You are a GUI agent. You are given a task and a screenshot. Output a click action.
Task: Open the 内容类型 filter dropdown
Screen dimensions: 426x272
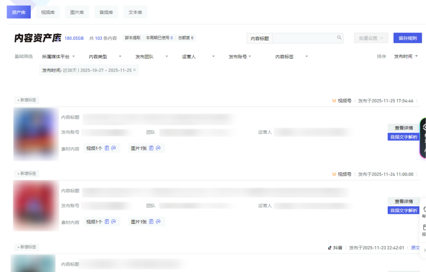[105, 57]
